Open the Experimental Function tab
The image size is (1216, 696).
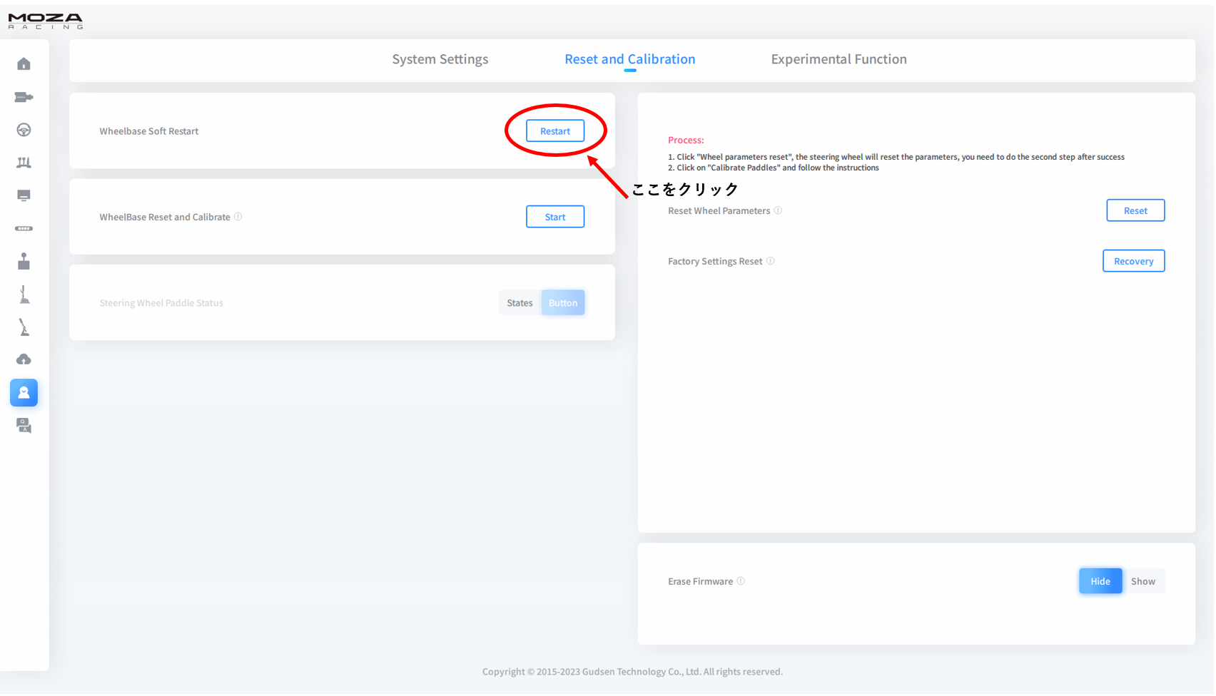[x=838, y=59]
